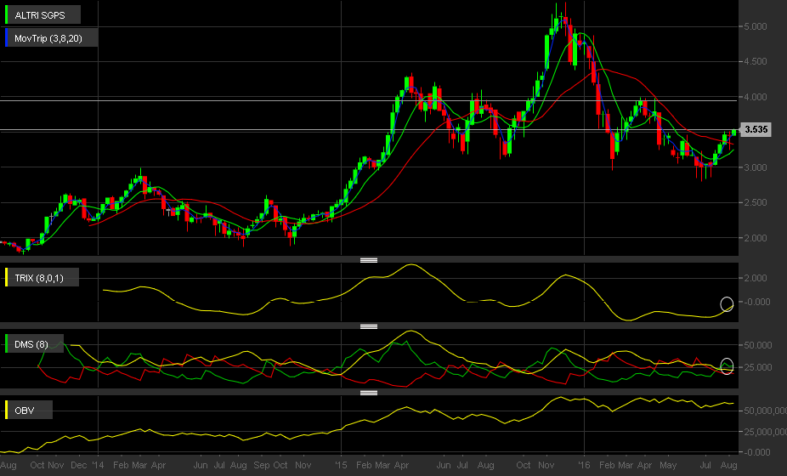This screenshot has height=476, width=787.
Task: Click the '15 year label on time axis
Action: click(x=341, y=465)
